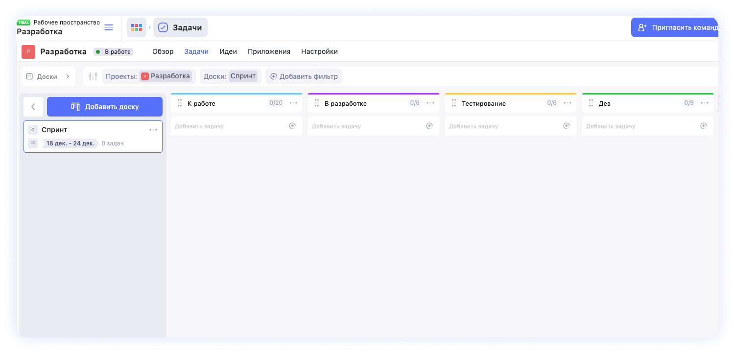The height and width of the screenshot is (353, 734).
Task: Click the drag handle of the К работе column
Action: click(180, 103)
